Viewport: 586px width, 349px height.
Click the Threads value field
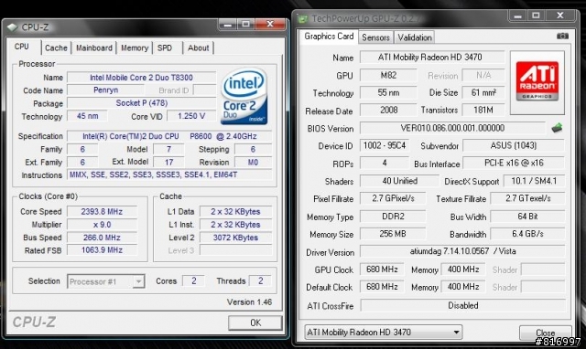(x=260, y=280)
